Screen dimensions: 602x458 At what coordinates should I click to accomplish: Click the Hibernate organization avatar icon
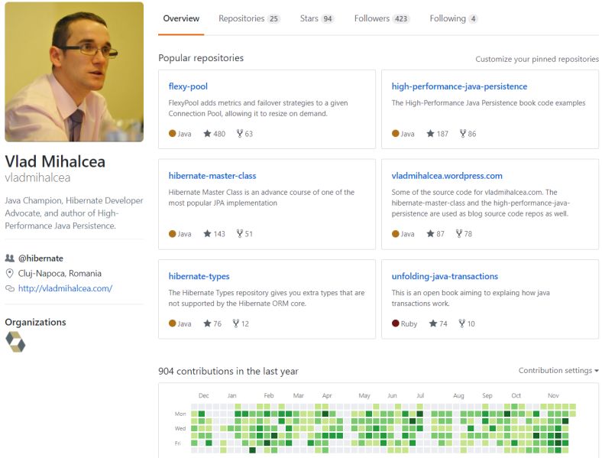[15, 342]
